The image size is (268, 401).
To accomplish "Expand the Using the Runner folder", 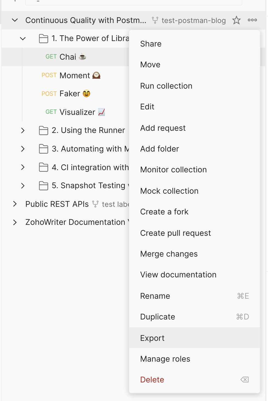I will click(23, 130).
